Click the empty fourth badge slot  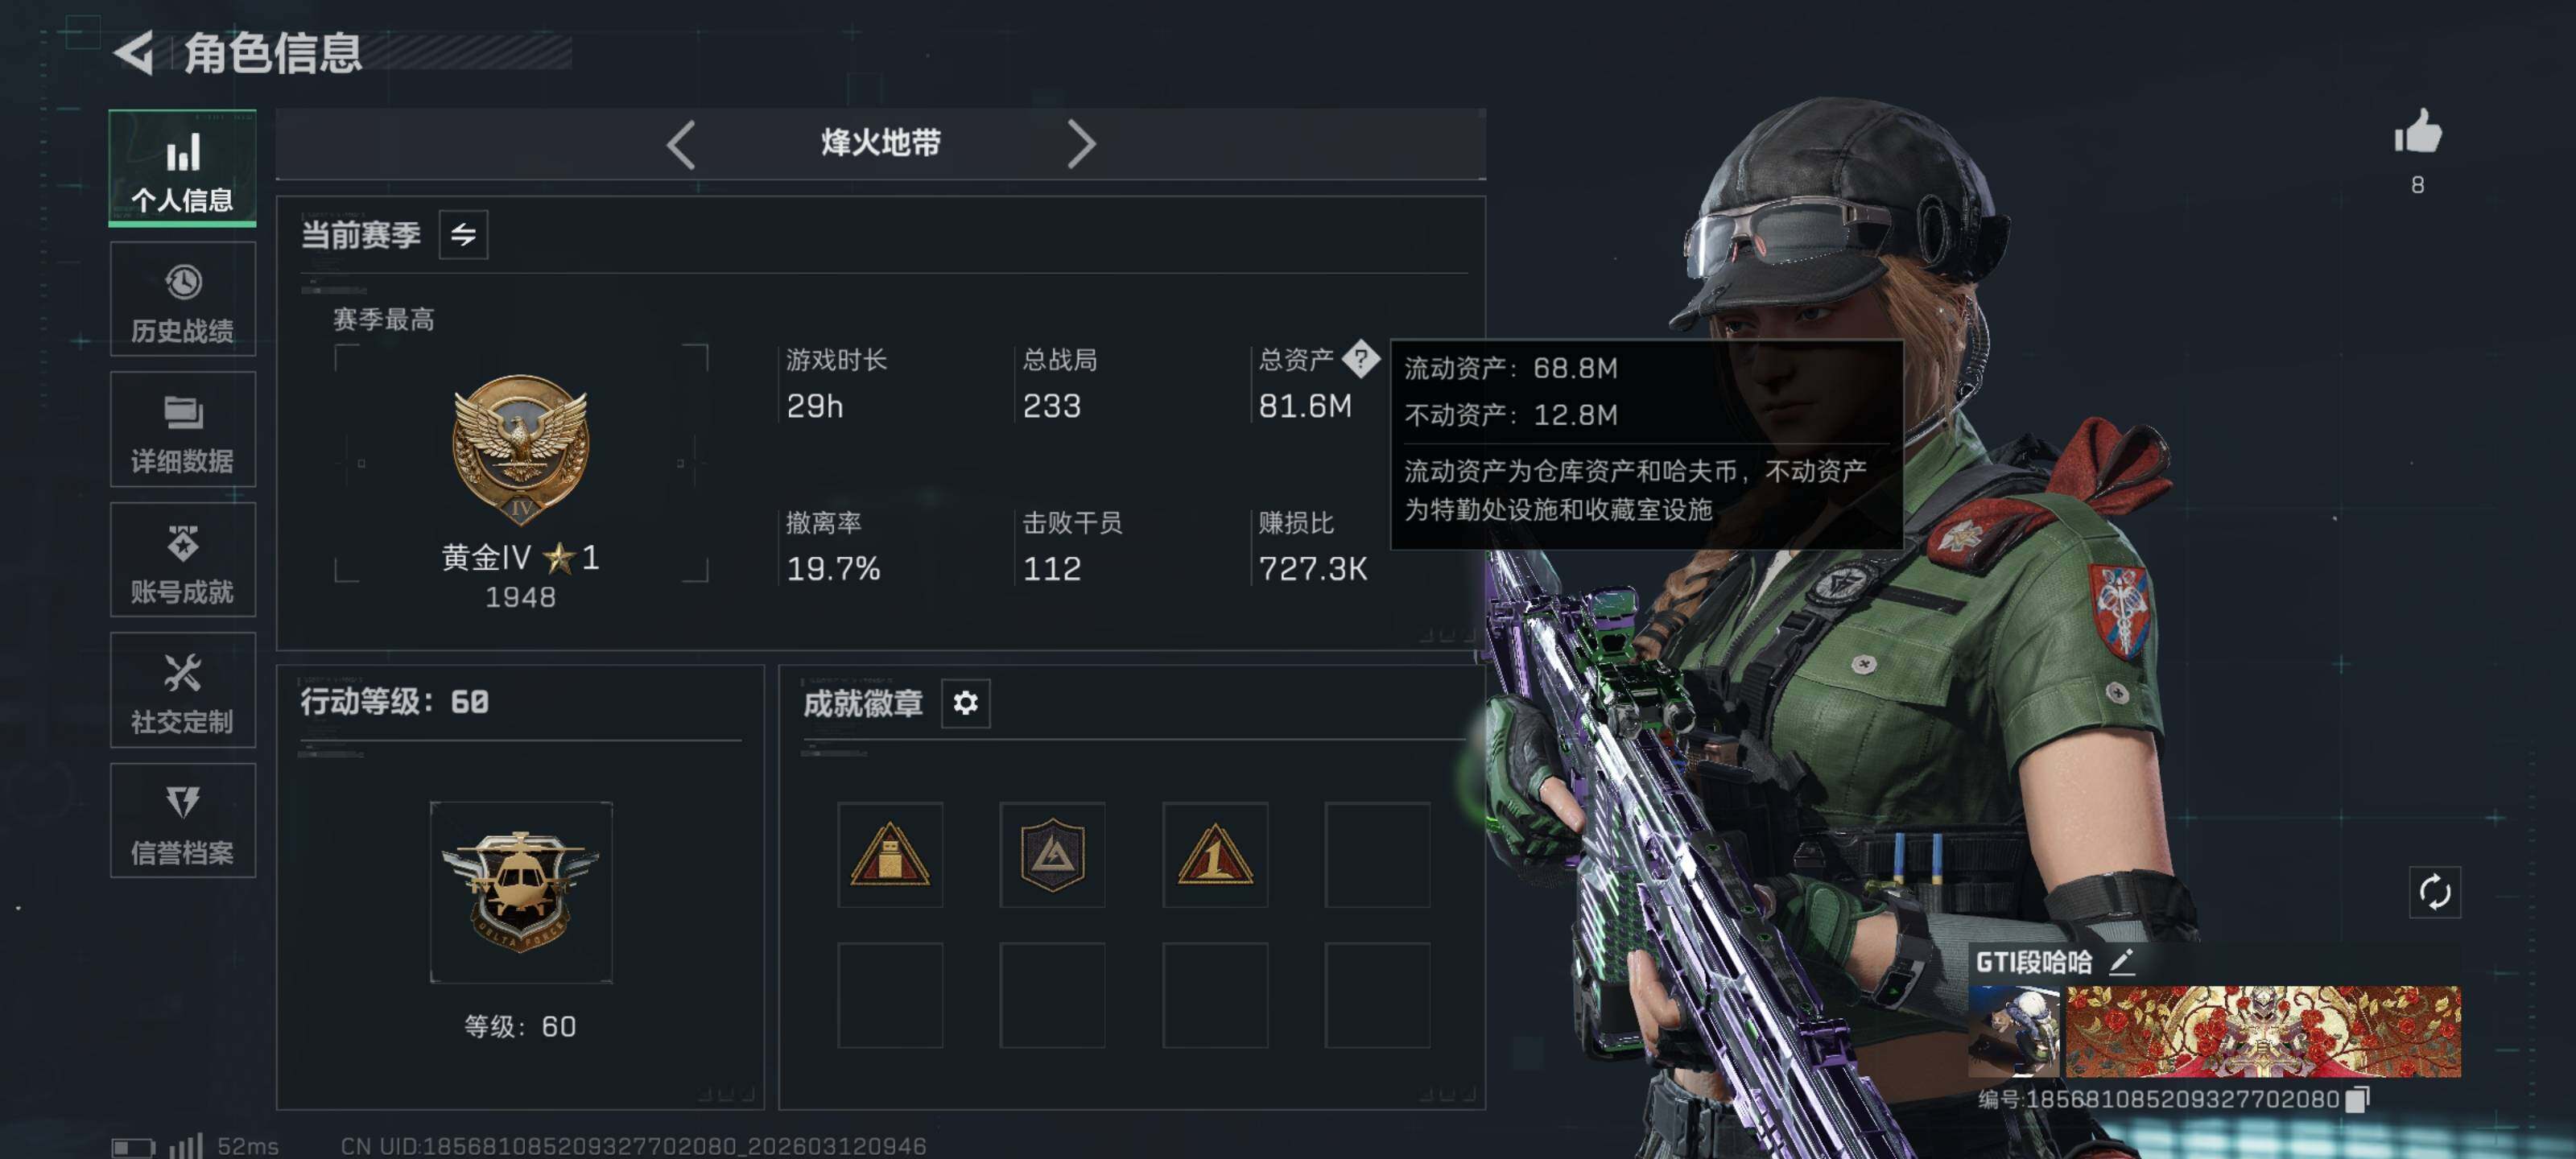point(1377,855)
